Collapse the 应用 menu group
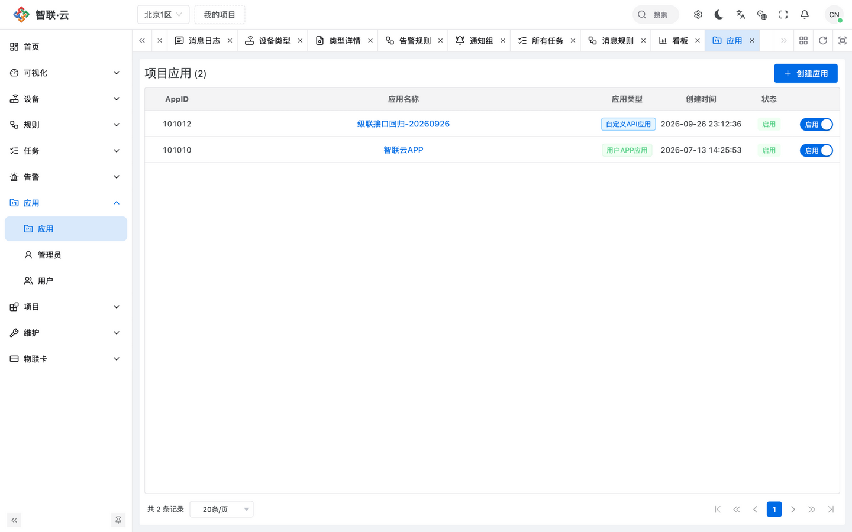The height and width of the screenshot is (532, 852). pyautogui.click(x=66, y=203)
